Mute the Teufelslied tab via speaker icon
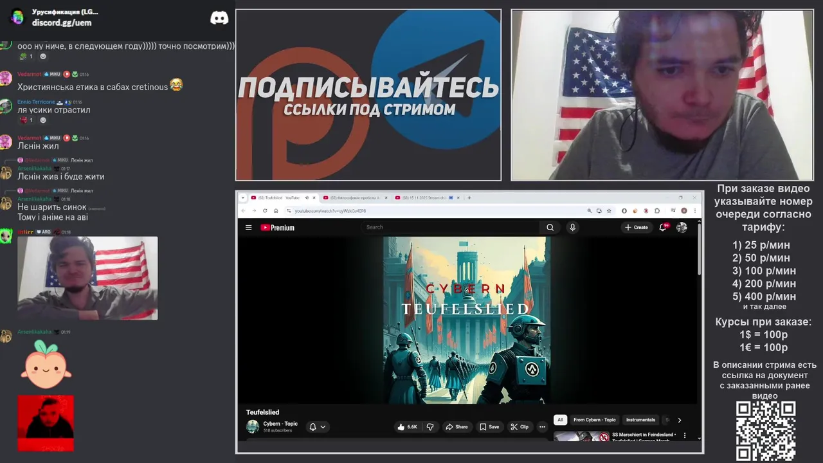 pos(307,197)
